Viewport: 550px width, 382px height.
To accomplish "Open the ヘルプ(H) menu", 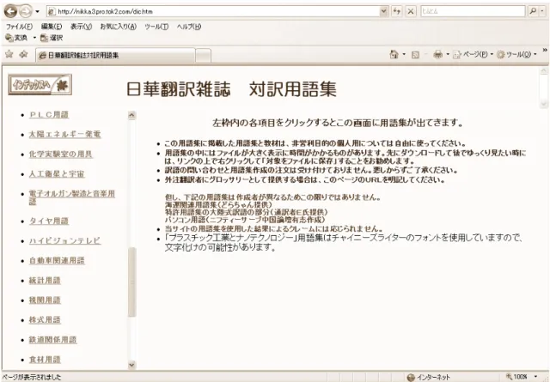I will 189,27.
